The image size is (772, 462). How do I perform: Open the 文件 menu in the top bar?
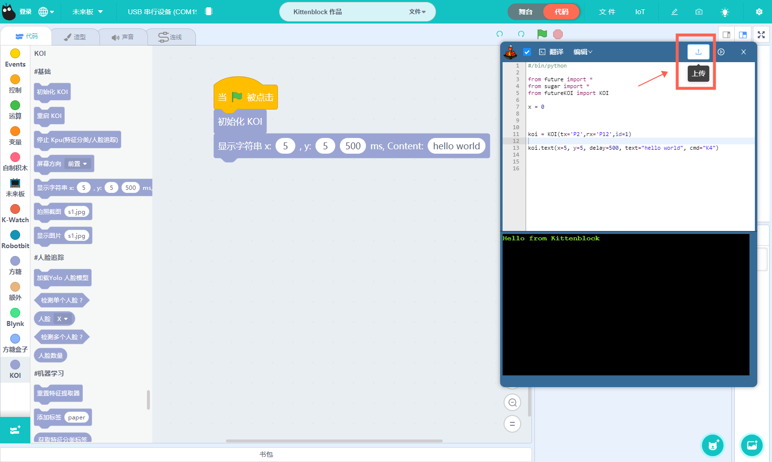click(x=607, y=12)
